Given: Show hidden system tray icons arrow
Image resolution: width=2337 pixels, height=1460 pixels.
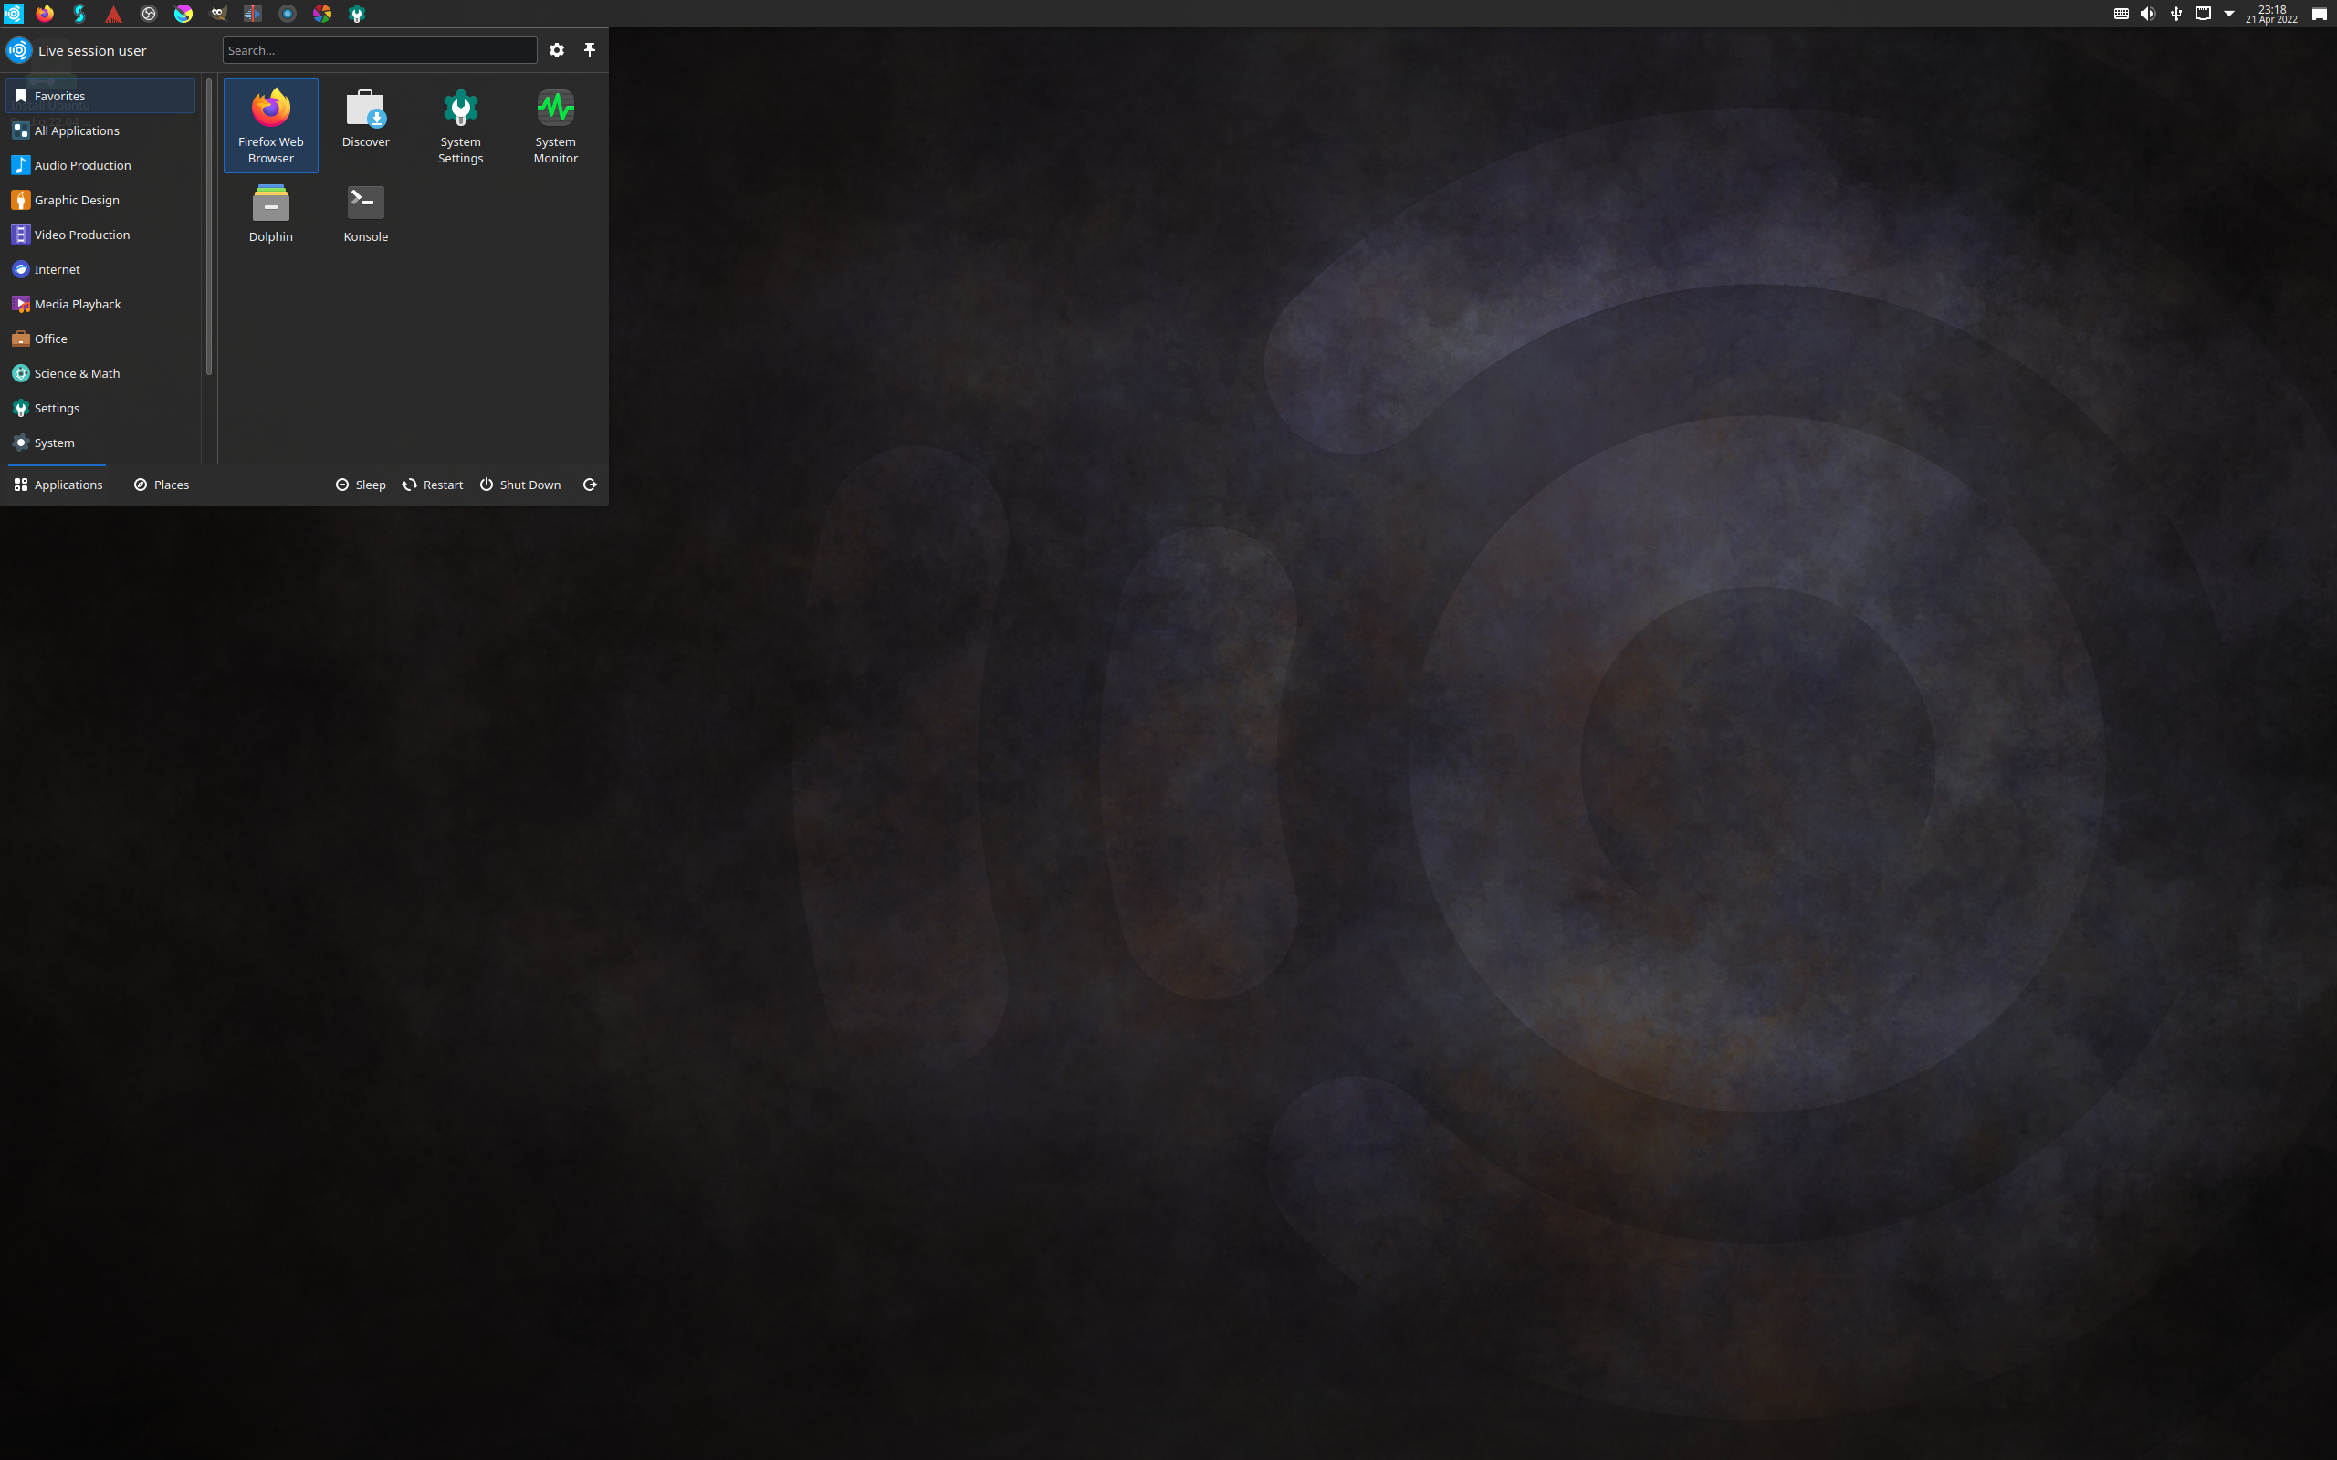Looking at the screenshot, I should (2230, 14).
